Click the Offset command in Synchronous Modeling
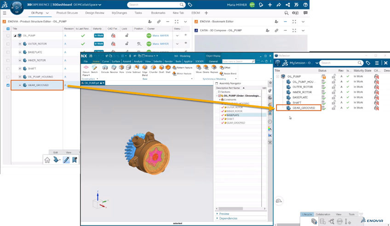The height and width of the screenshot is (226, 390). point(225,68)
